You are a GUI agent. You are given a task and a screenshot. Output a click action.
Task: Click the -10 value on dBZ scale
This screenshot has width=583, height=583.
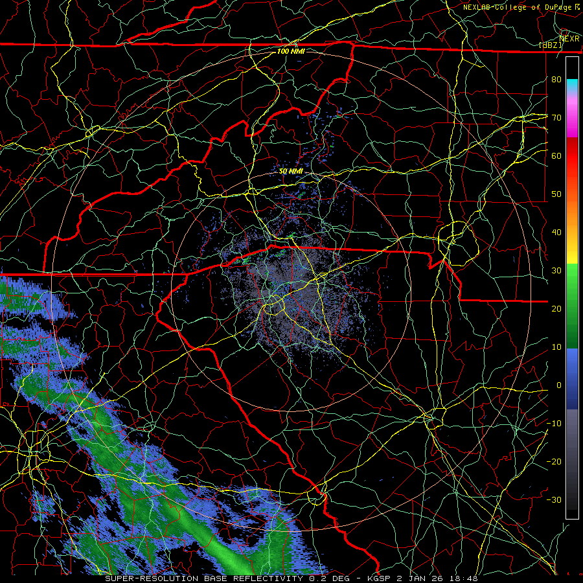pos(554,424)
